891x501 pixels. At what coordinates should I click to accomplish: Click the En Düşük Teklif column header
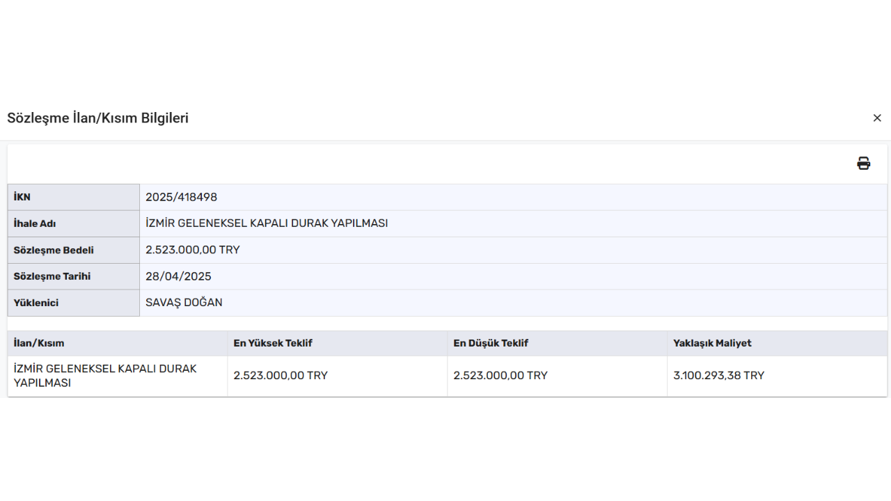[491, 343]
